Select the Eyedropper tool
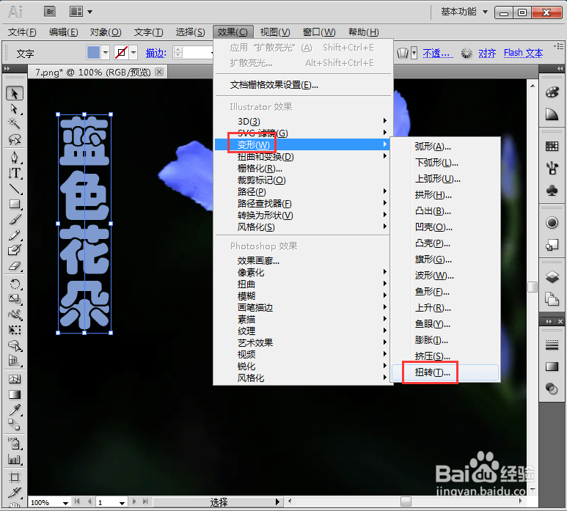 pos(15,410)
